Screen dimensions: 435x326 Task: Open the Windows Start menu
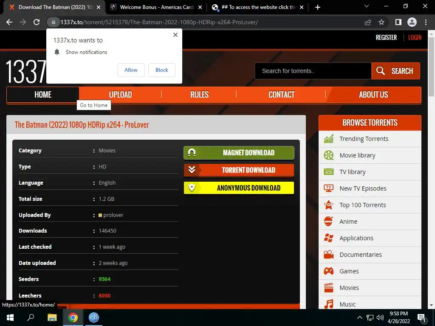point(10,318)
